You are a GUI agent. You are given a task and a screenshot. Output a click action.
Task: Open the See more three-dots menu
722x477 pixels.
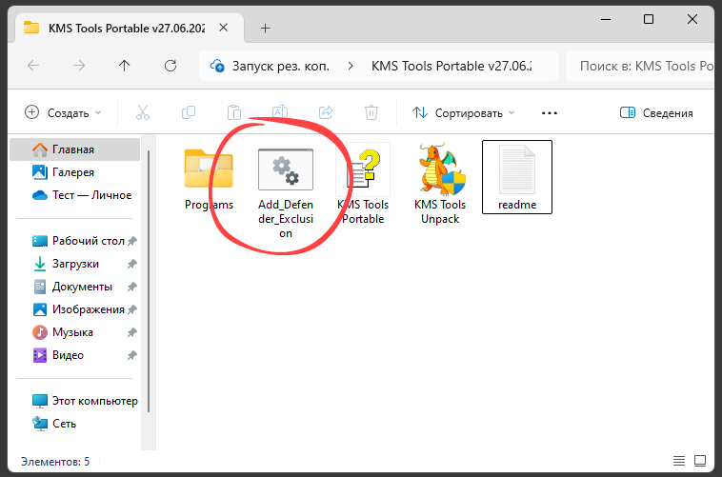coord(549,112)
